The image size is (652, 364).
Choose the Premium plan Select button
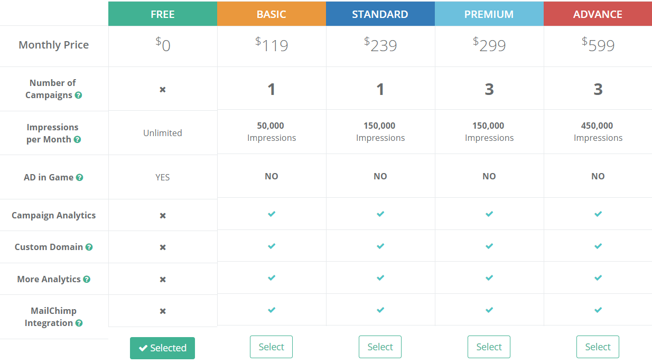click(x=489, y=347)
